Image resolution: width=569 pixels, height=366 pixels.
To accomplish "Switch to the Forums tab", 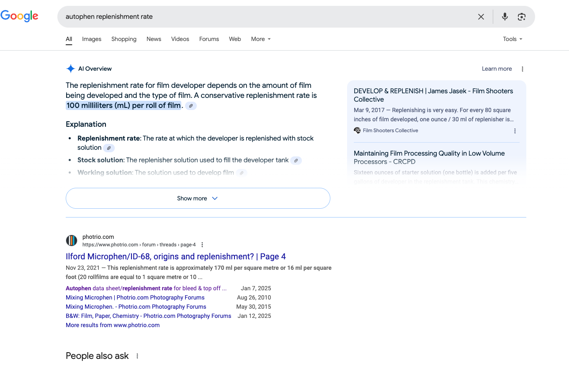I will 209,39.
